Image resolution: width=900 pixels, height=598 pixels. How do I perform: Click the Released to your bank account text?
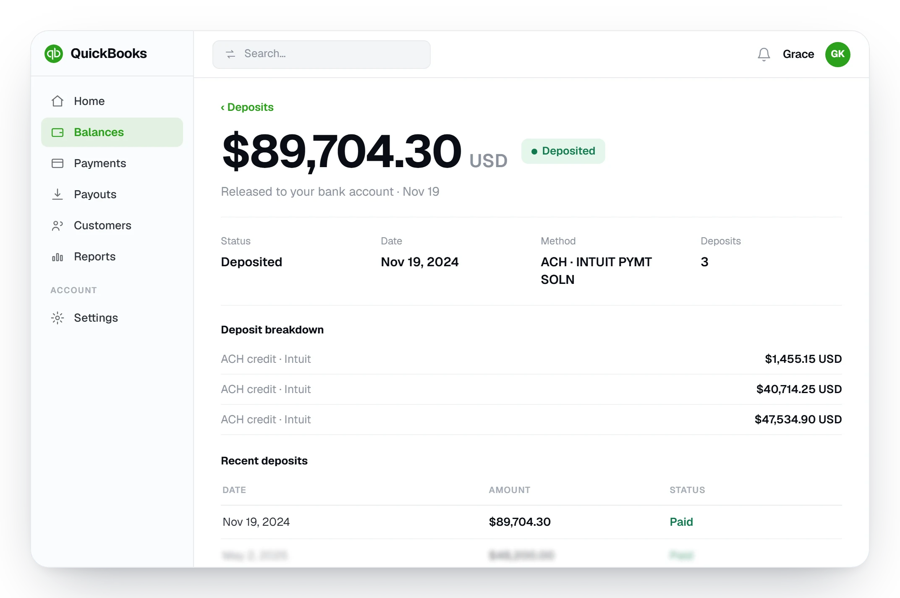(x=330, y=191)
